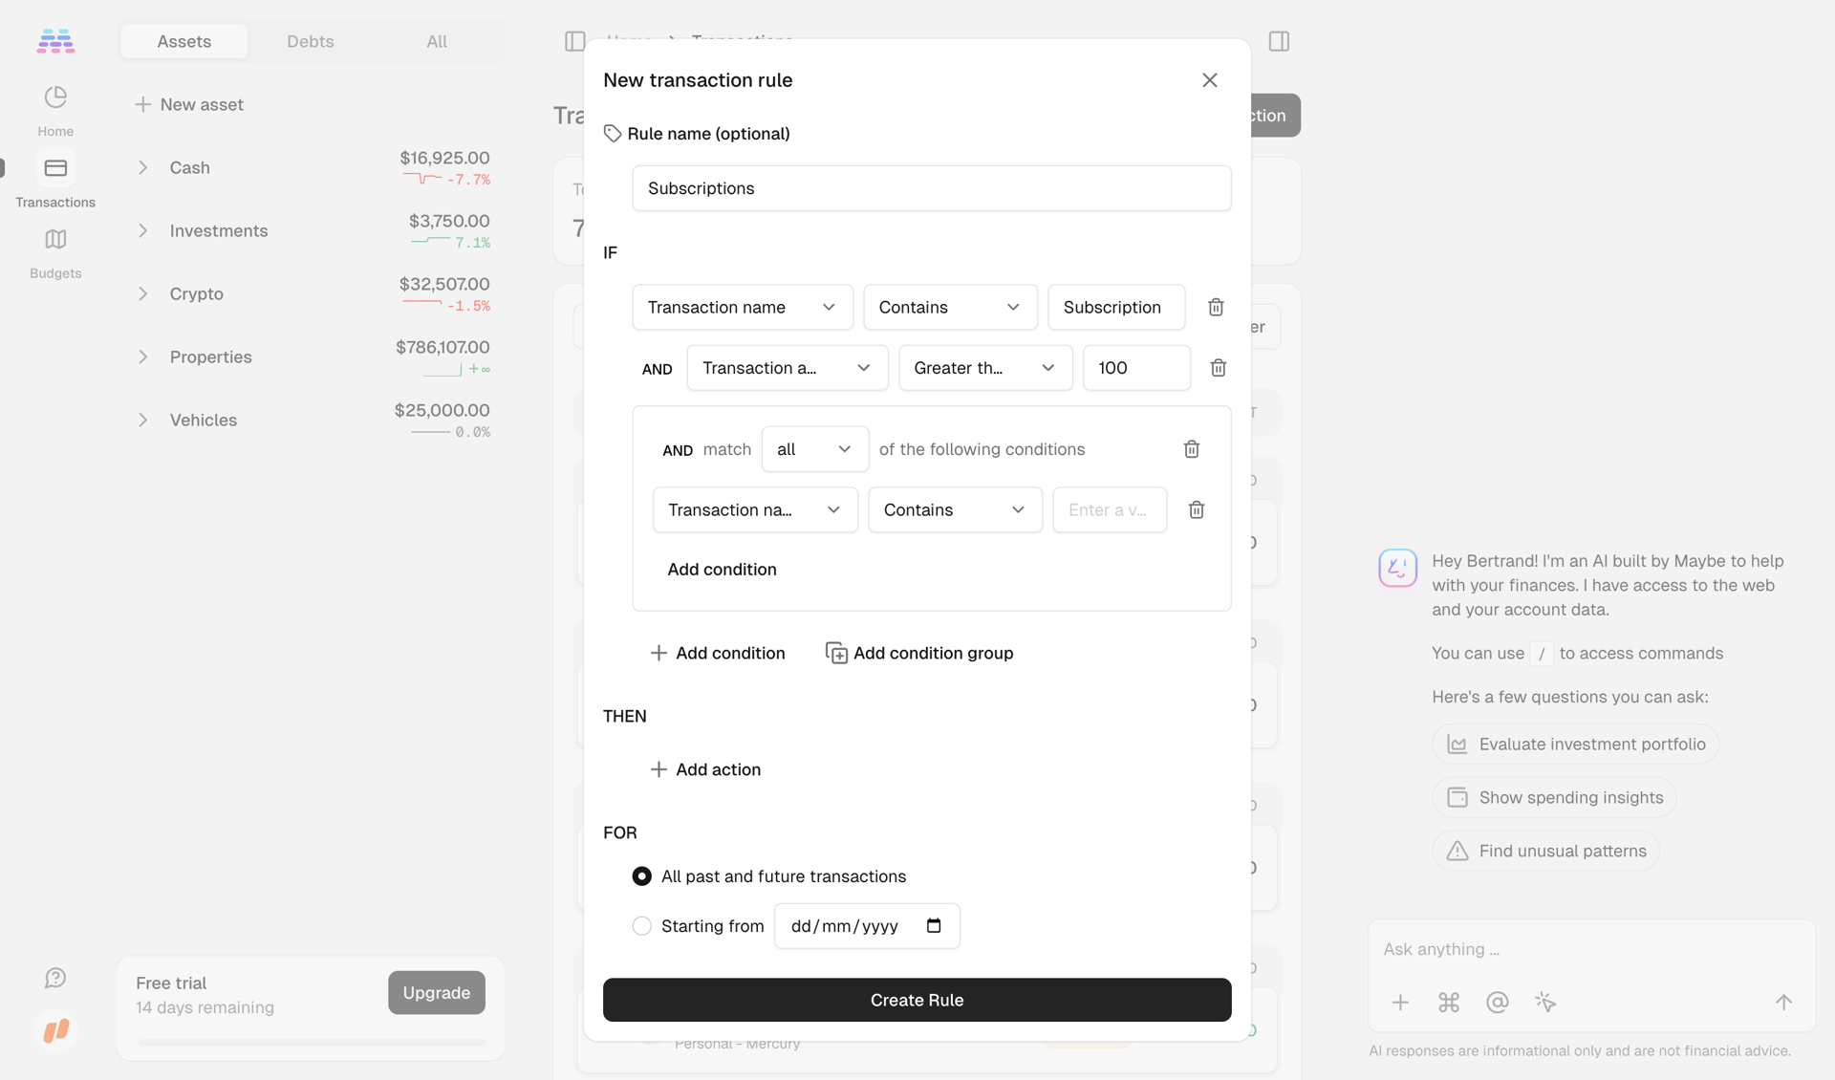This screenshot has width=1835, height=1080.
Task: Click the @ mention icon in the chat bar
Action: click(x=1497, y=1003)
